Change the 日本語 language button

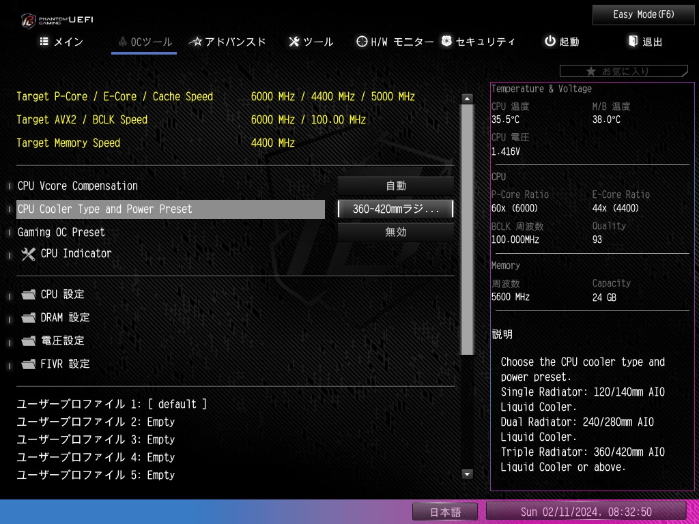point(445,512)
